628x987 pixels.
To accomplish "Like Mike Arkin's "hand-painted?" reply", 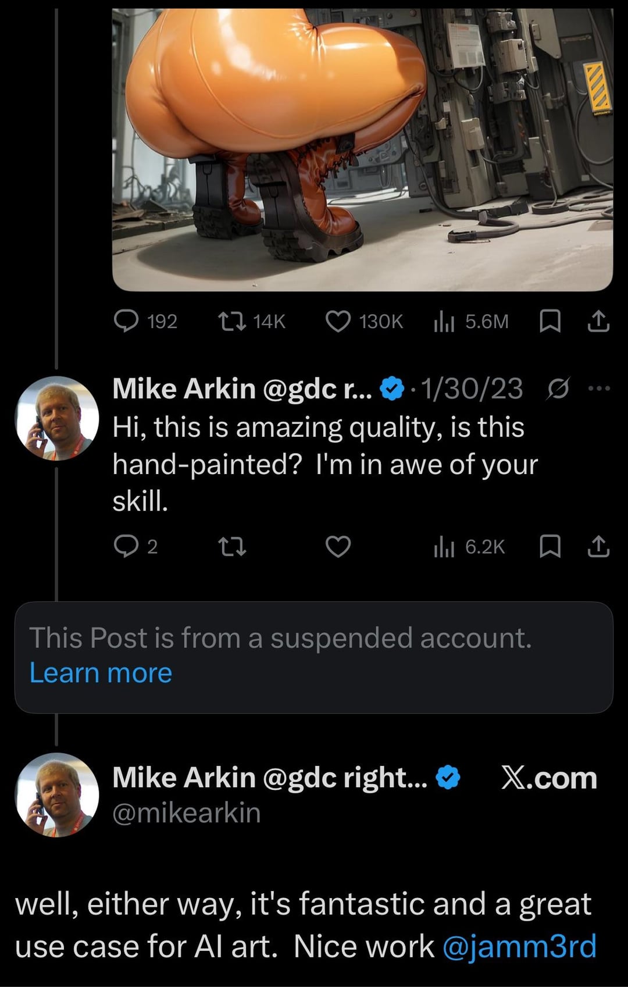I will click(x=338, y=547).
